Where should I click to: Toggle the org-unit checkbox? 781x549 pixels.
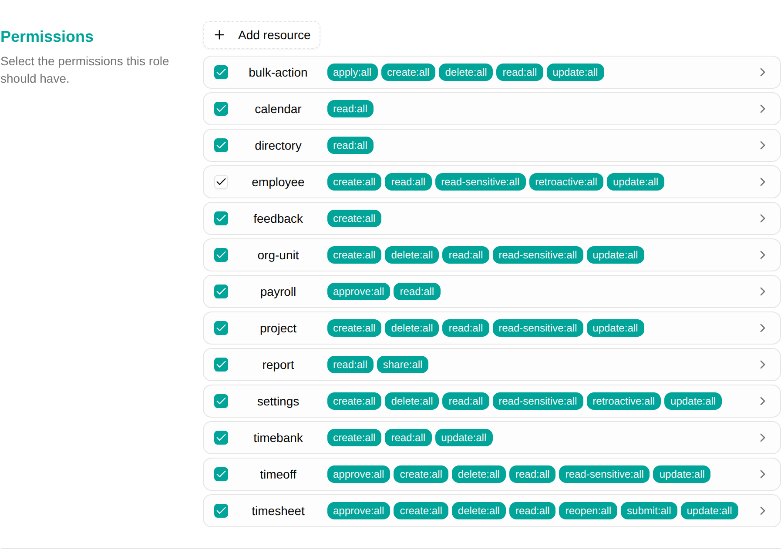point(221,255)
